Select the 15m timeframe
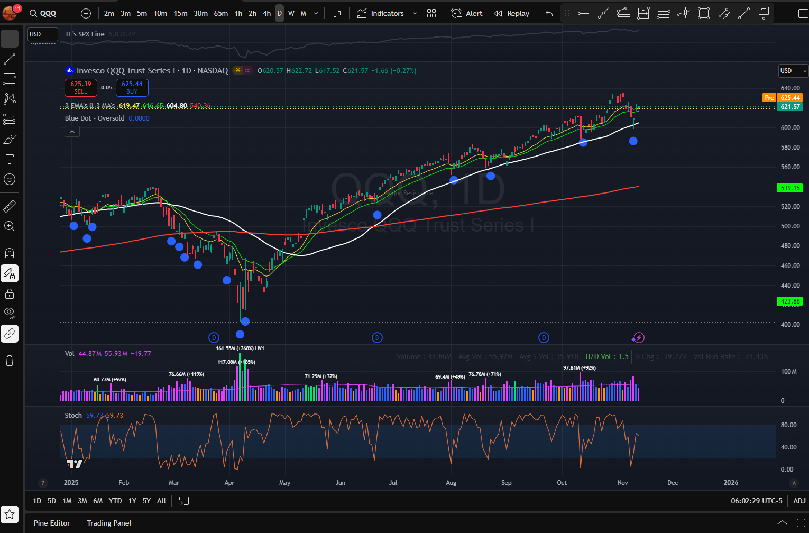Viewport: 809px width, 533px height. coord(180,13)
